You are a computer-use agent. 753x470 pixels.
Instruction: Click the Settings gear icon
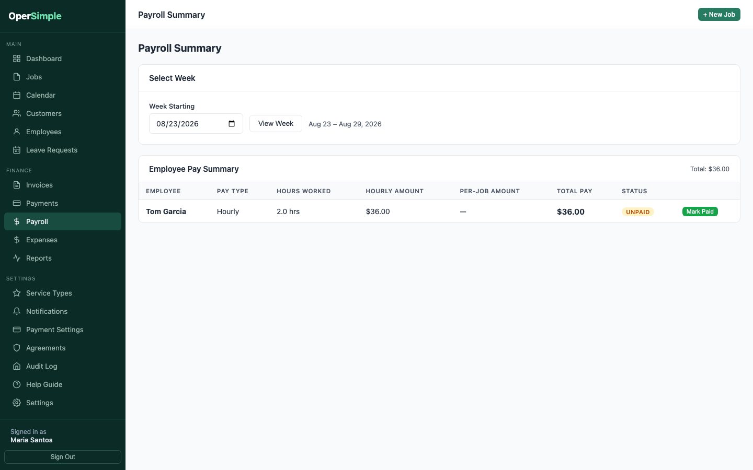[17, 403]
